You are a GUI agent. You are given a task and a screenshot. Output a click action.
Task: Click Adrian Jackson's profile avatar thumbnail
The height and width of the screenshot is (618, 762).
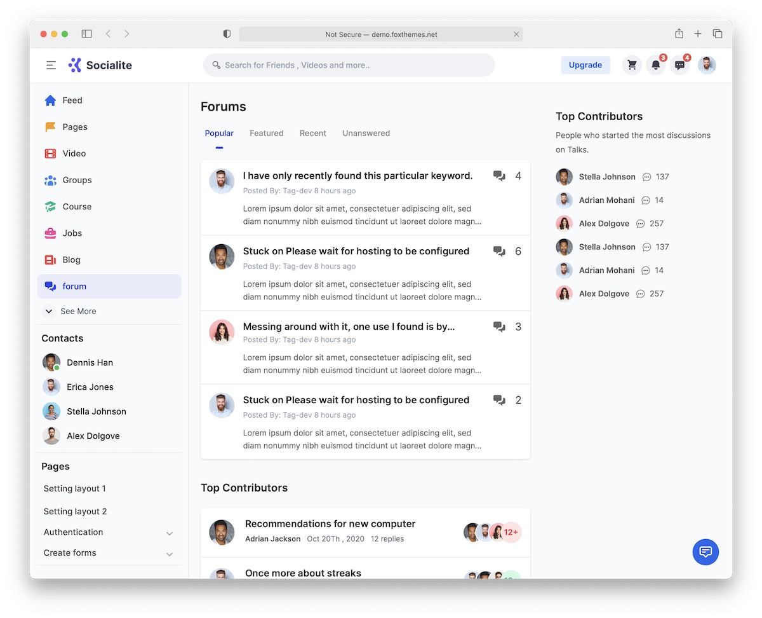tap(222, 532)
